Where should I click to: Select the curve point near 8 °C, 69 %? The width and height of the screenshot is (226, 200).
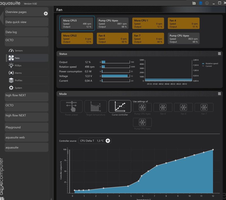(x=166, y=163)
